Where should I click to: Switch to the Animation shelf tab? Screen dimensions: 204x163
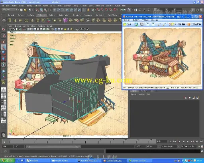76,15
